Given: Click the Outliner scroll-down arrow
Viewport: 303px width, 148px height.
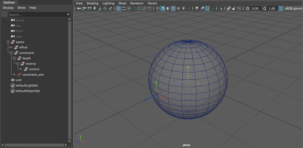Looking at the screenshot, I should pyautogui.click(x=70, y=141).
